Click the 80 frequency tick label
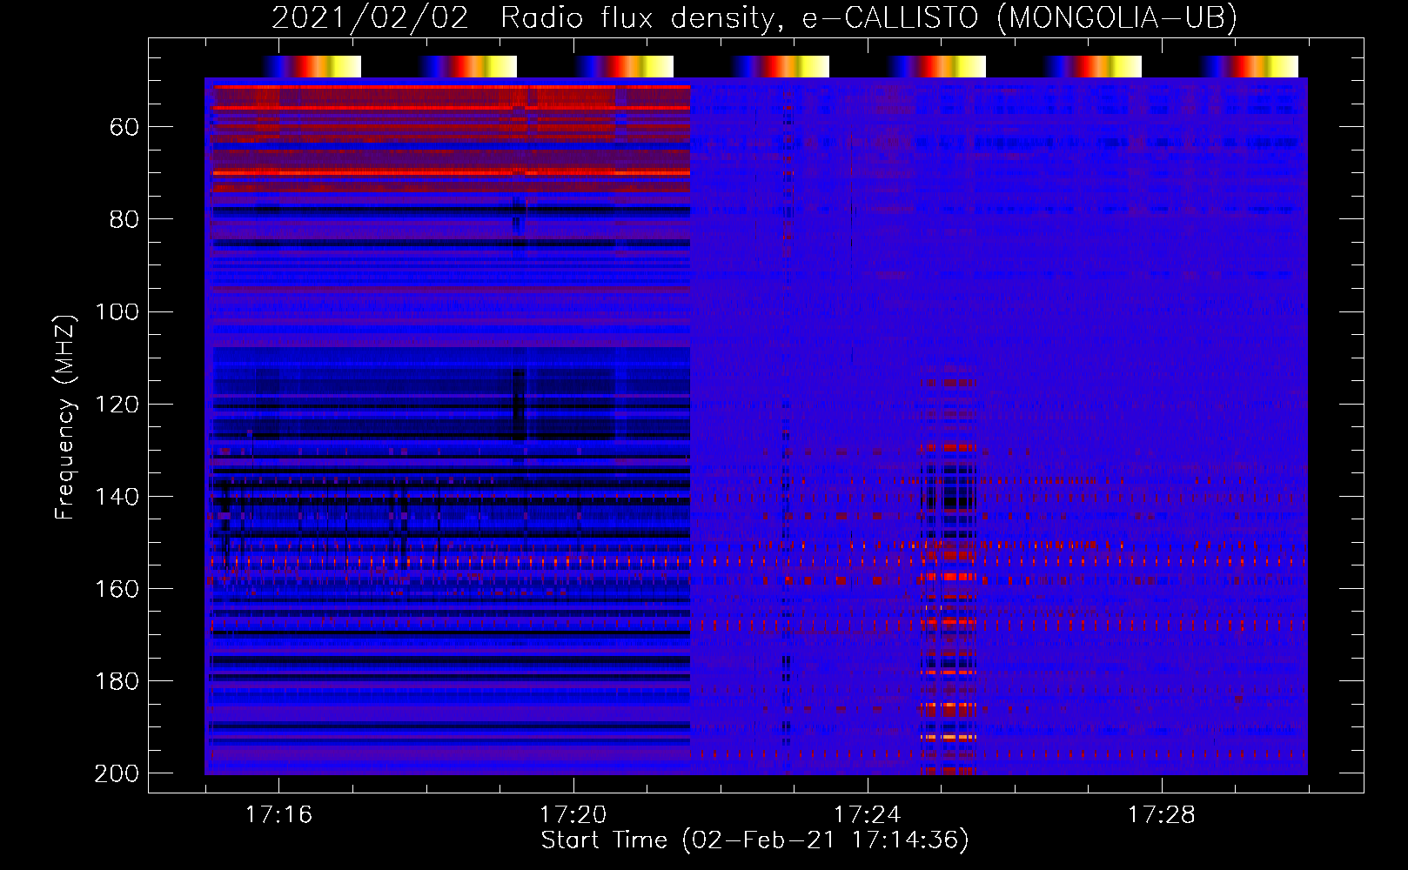1408x870 pixels. tap(124, 219)
